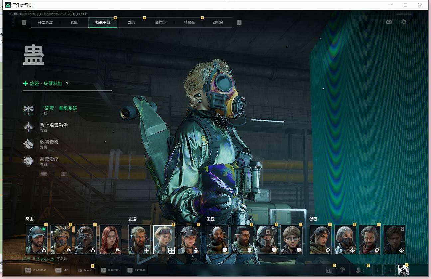
Task: Click the 肾上腺素激活 skill name
Action: coord(54,125)
